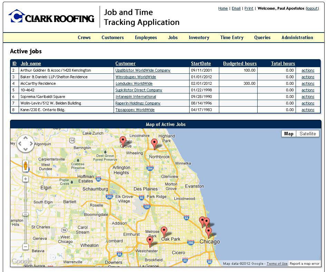Click the map marker near Westchester
Viewport: 327px width, 272px height.
point(150,242)
